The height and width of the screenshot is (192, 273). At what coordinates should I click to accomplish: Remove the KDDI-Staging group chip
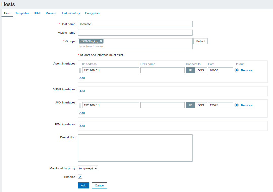tap(101, 41)
